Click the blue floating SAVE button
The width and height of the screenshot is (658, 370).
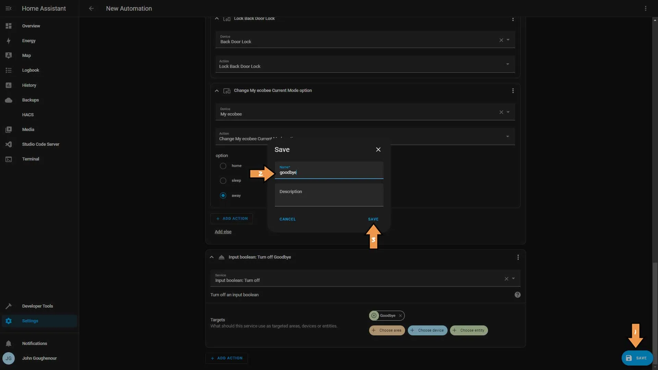(x=637, y=358)
